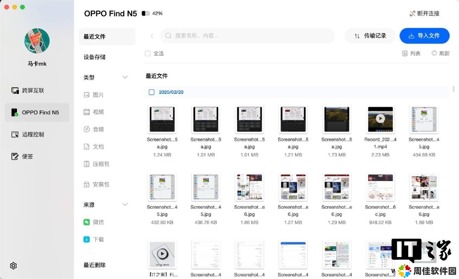Viewport: 459px width, 279px height.
Task: Select the 432.80 KB screenshot thumbnail
Action: [x=162, y=187]
